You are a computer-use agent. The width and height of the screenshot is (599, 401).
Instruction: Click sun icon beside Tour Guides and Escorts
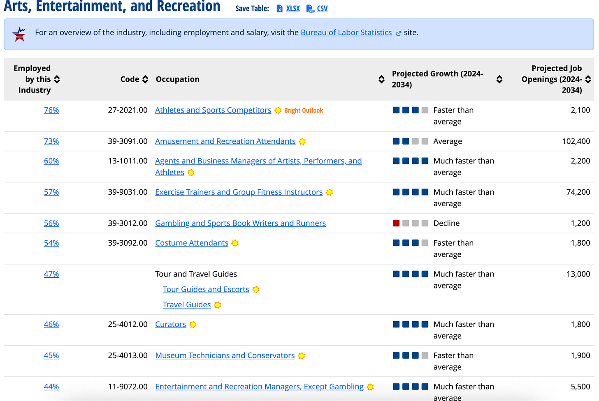[x=256, y=290]
